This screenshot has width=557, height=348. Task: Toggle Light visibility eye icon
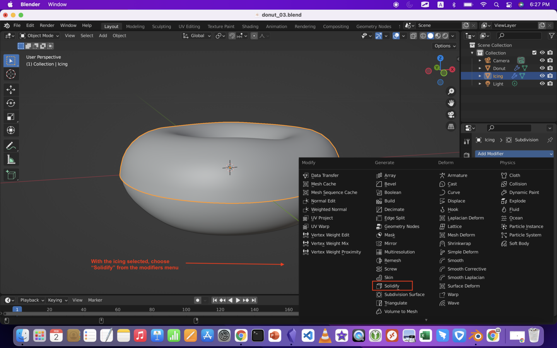[542, 84]
